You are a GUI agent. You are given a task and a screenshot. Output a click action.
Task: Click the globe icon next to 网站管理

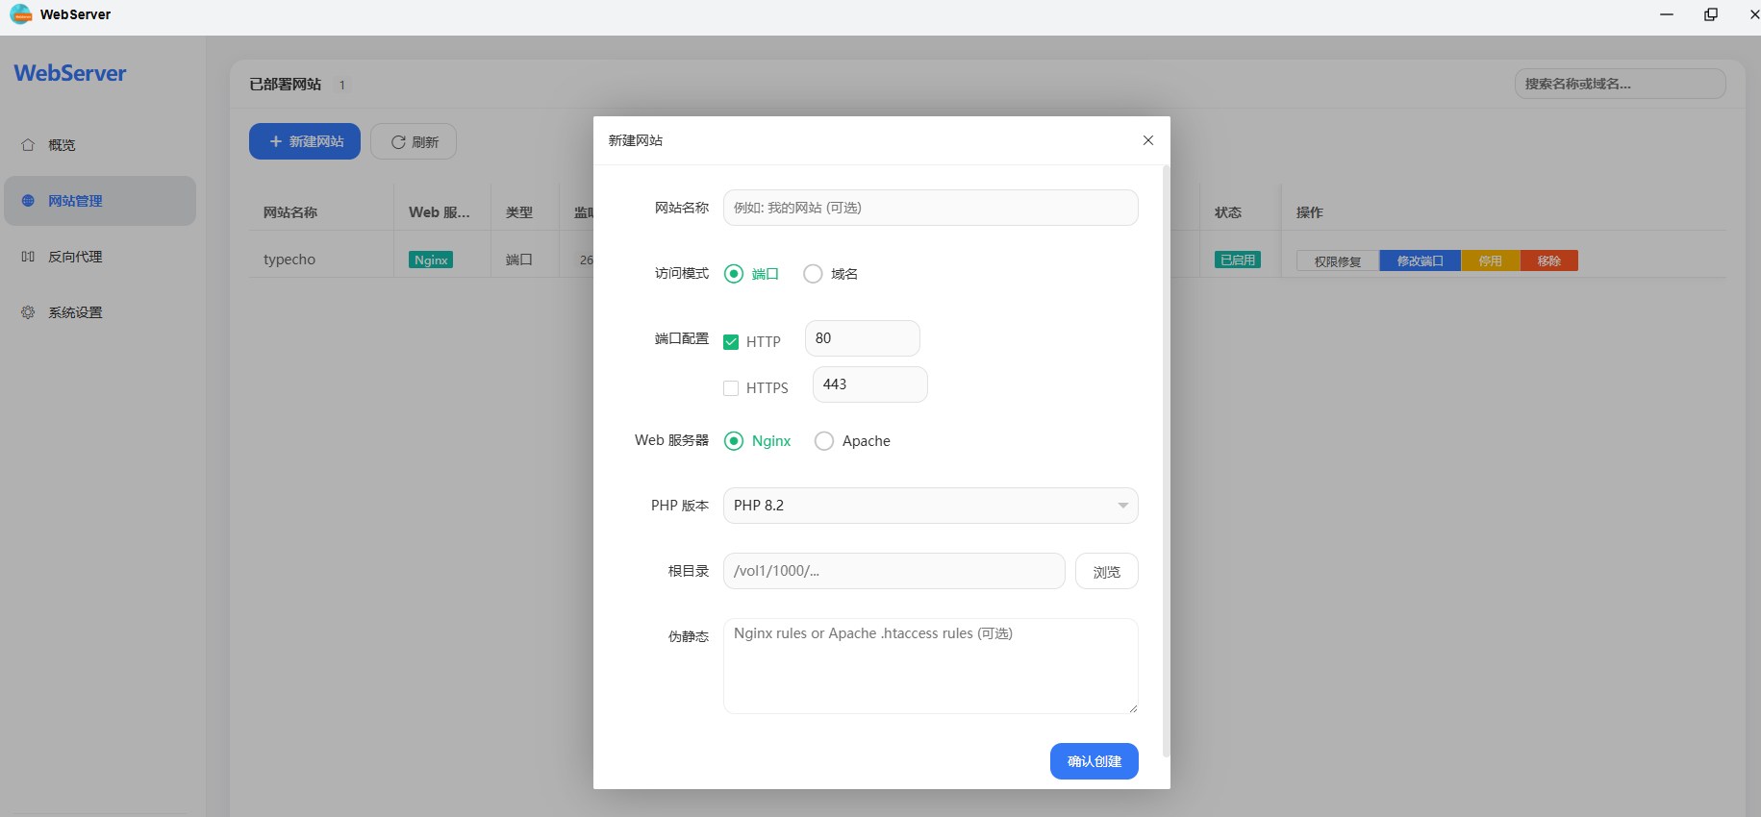(28, 201)
